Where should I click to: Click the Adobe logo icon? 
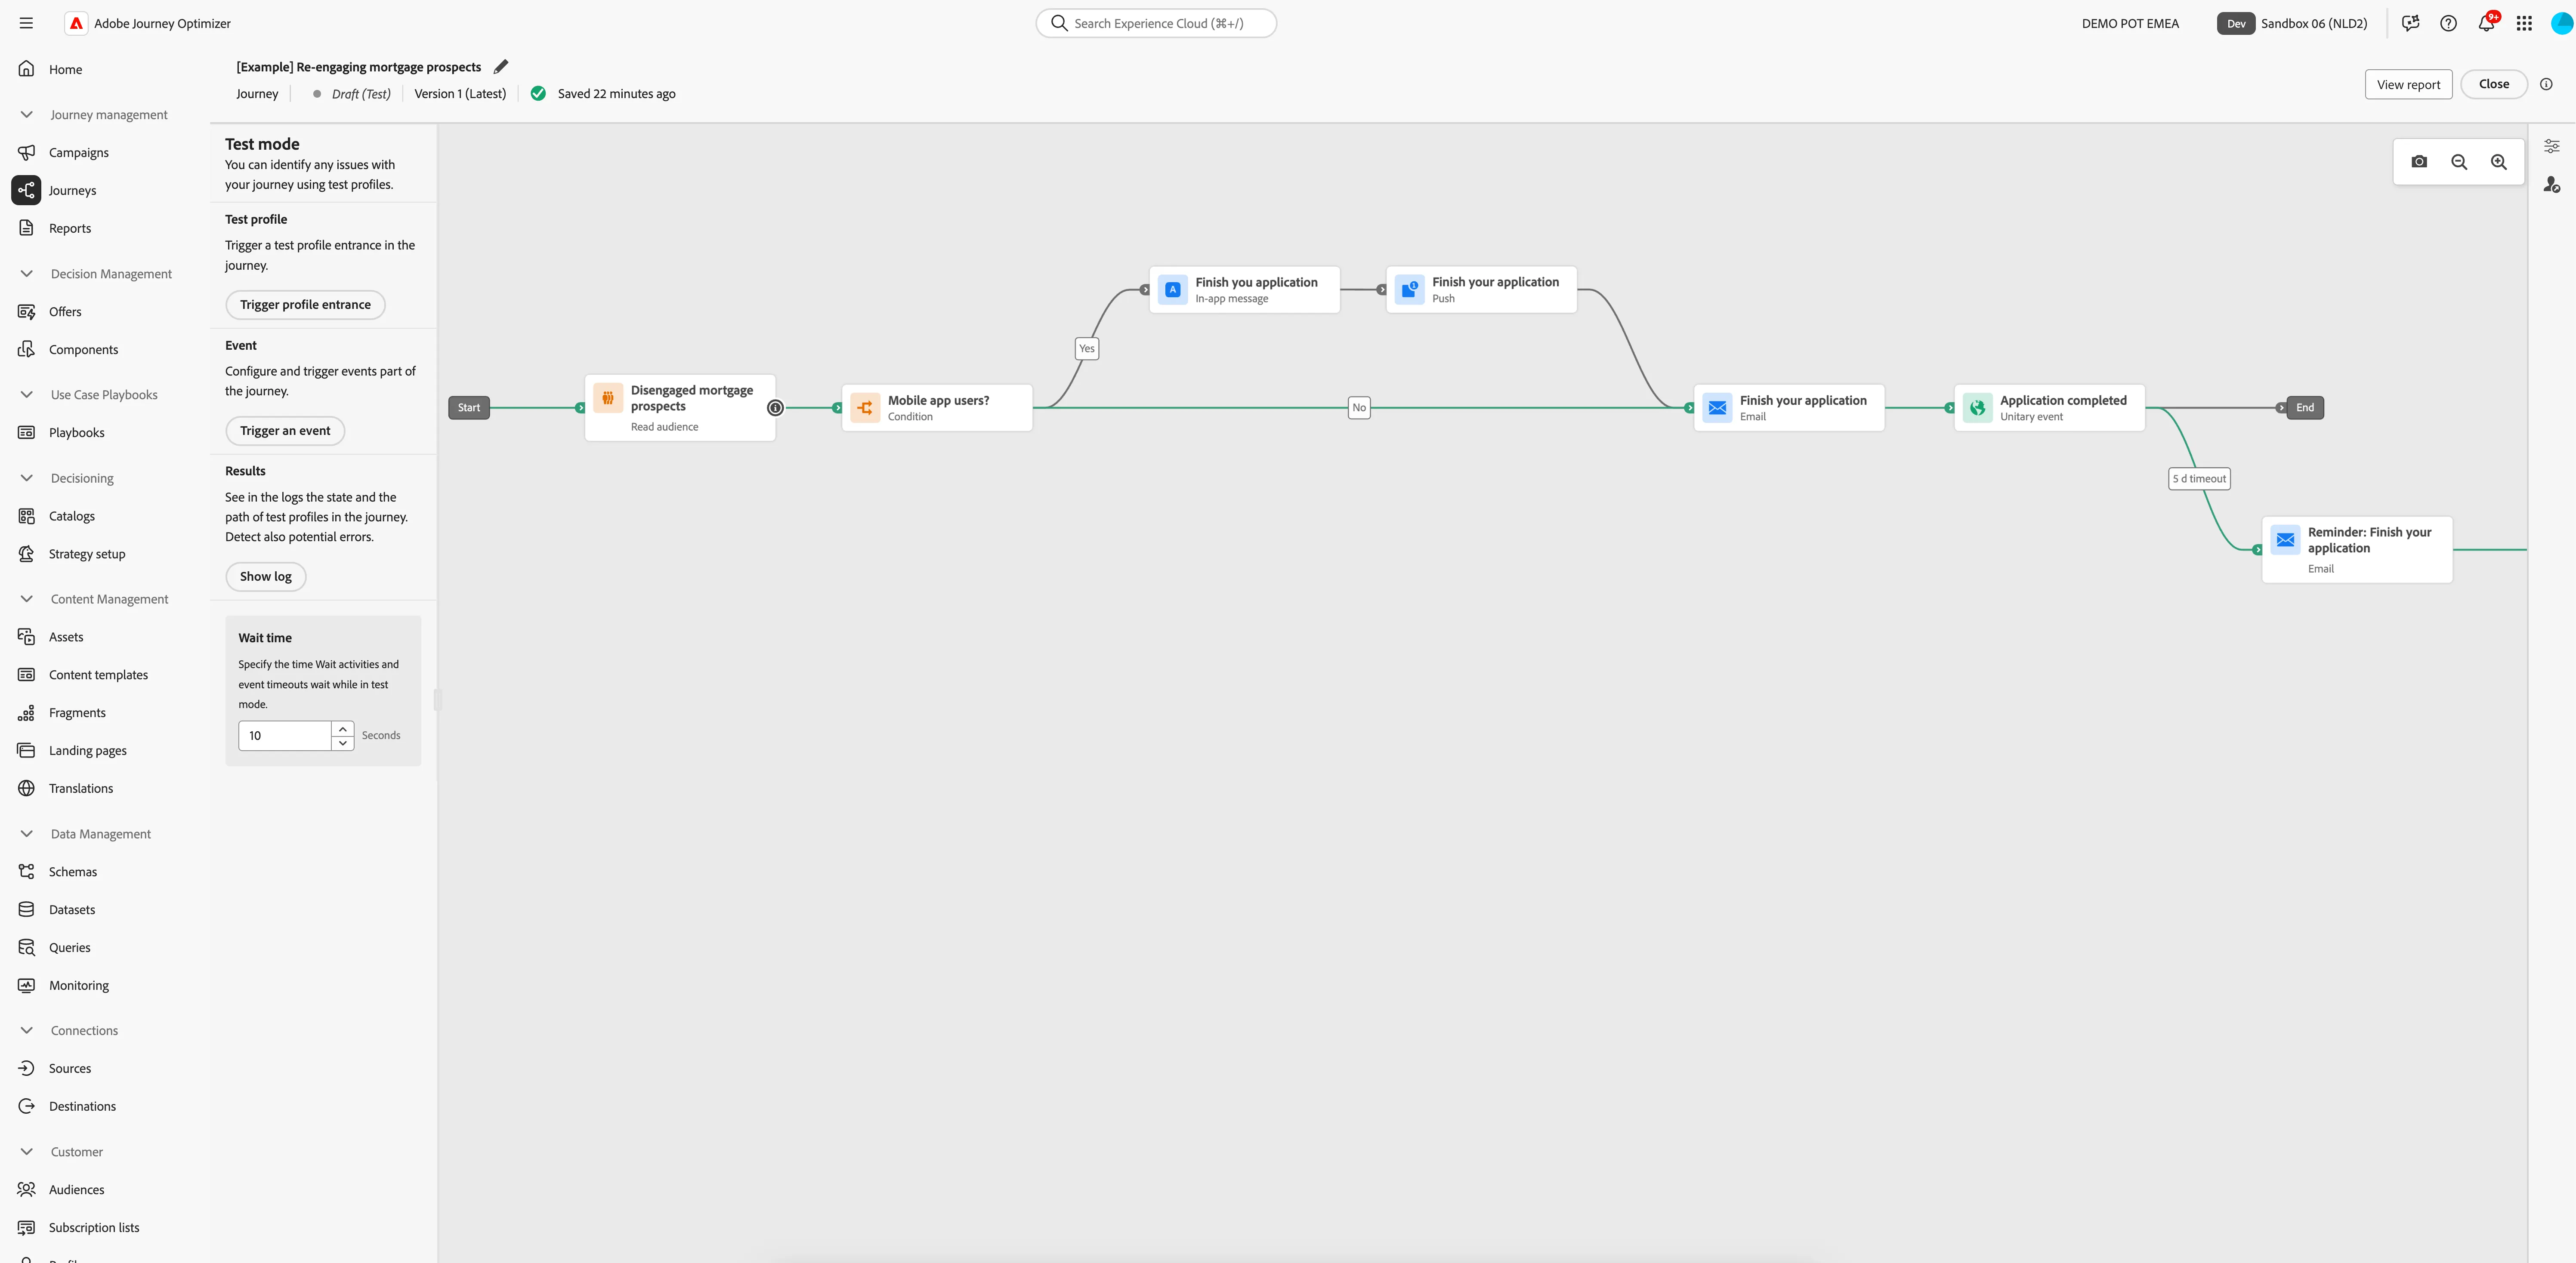click(76, 23)
